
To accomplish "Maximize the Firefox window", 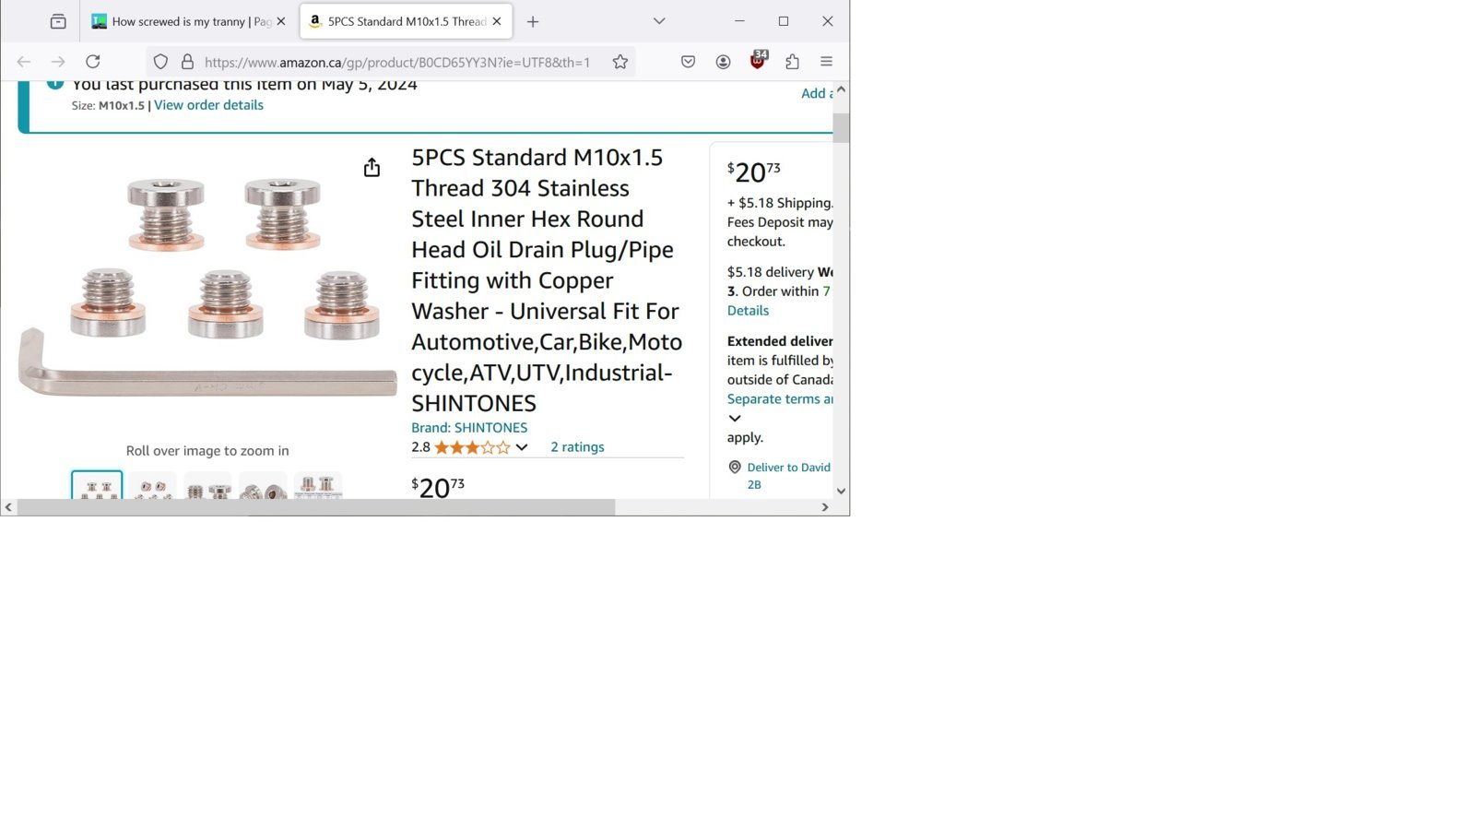I will [784, 21].
